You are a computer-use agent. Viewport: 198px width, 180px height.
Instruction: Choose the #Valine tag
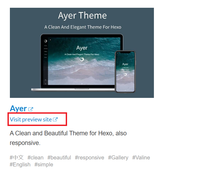tap(141, 158)
